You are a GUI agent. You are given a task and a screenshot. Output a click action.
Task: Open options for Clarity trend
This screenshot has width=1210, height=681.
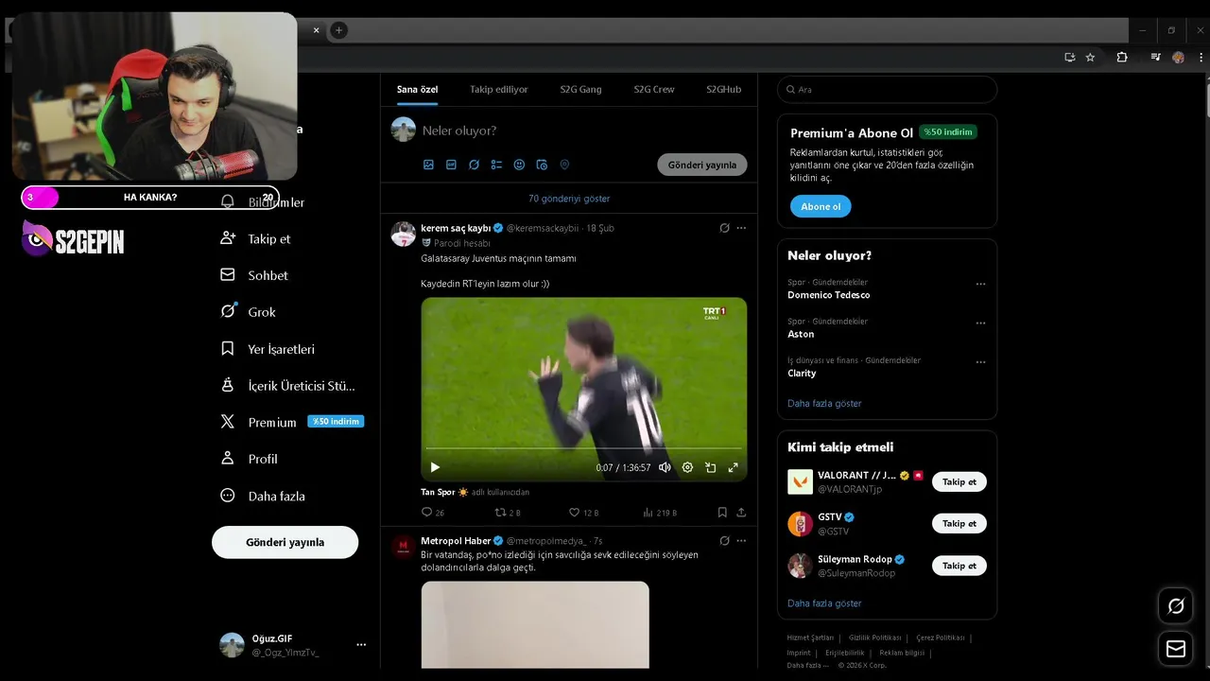click(980, 361)
